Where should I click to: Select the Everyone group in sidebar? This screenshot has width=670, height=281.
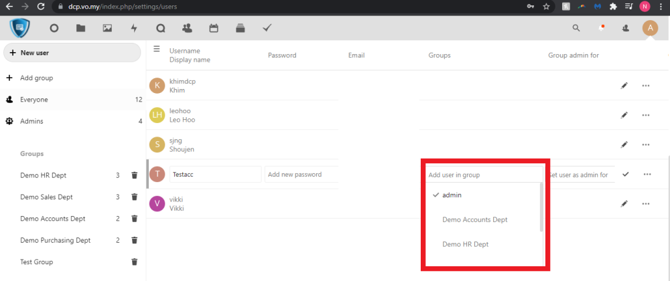tap(33, 100)
